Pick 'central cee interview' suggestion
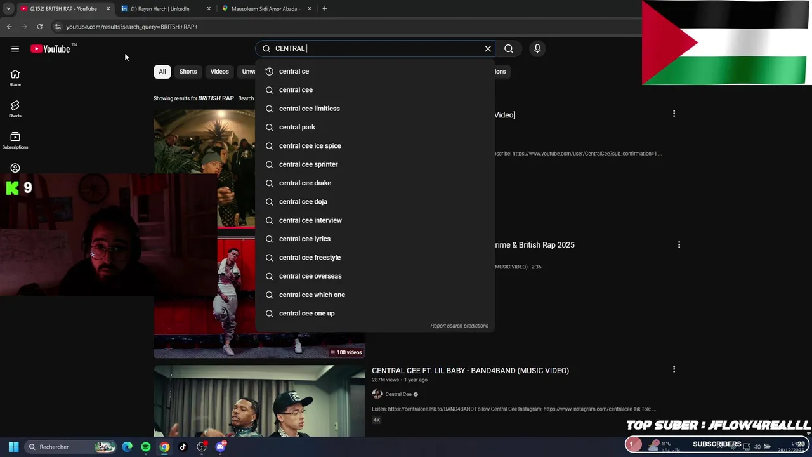The image size is (812, 457). (x=375, y=220)
